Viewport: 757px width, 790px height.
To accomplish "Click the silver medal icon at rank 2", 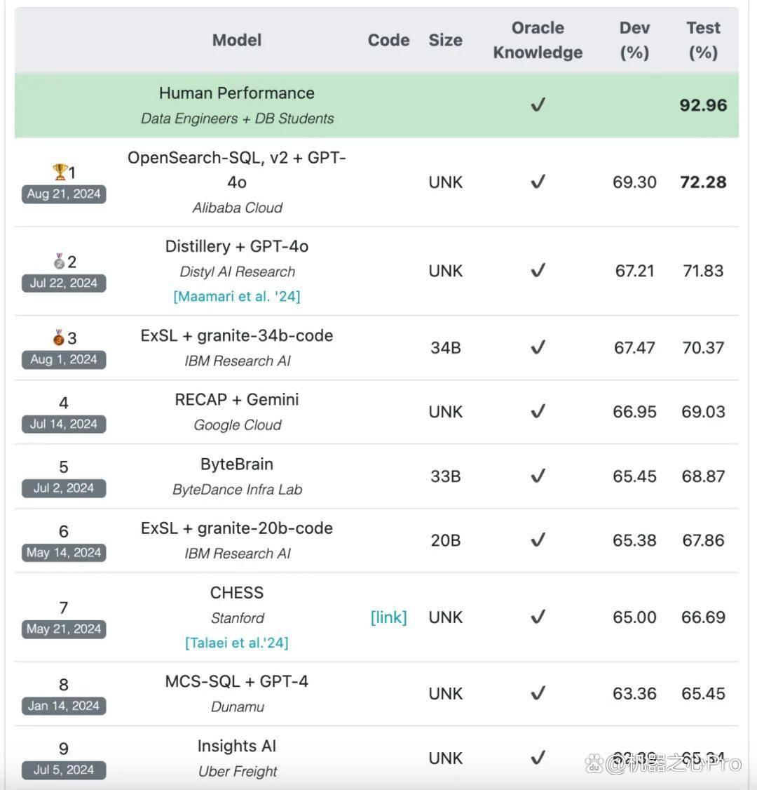I will tap(60, 261).
